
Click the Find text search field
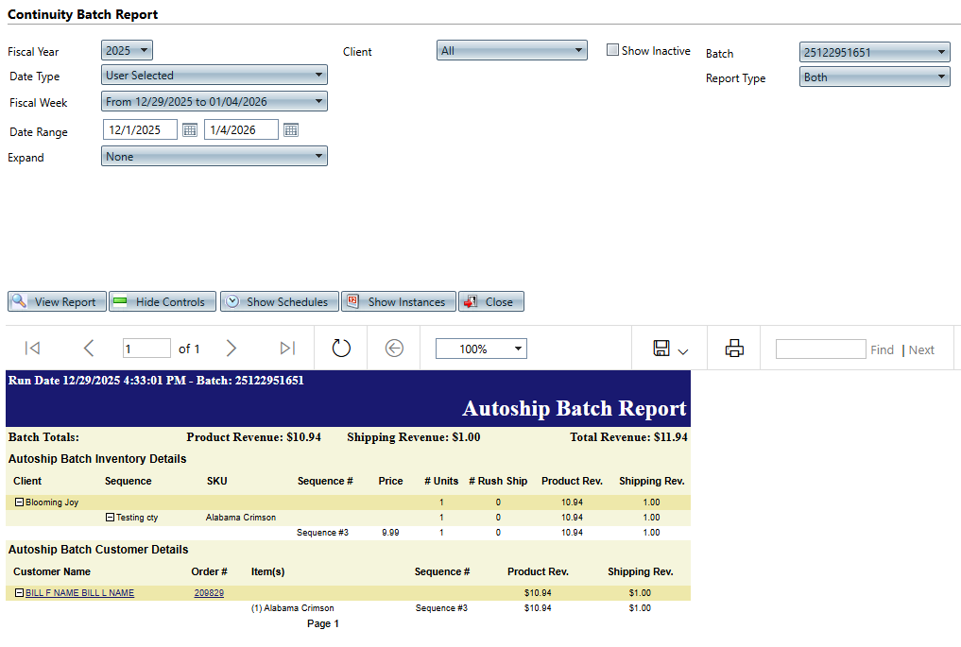(x=819, y=349)
